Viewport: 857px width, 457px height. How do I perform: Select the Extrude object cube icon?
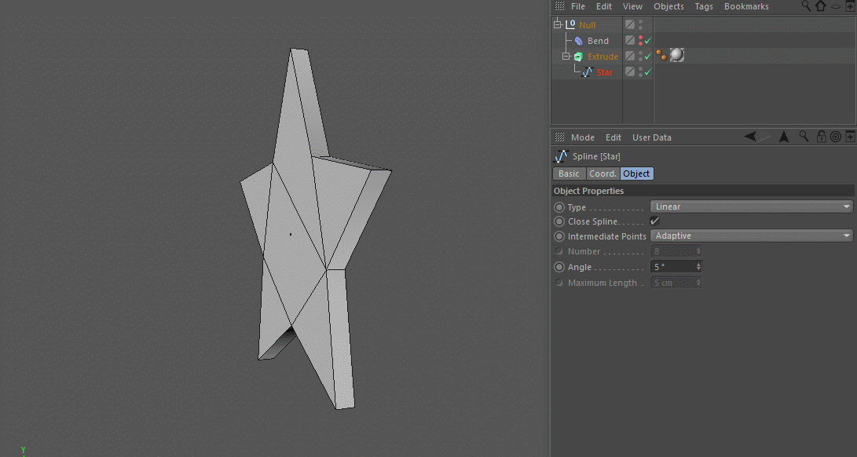pyautogui.click(x=578, y=57)
